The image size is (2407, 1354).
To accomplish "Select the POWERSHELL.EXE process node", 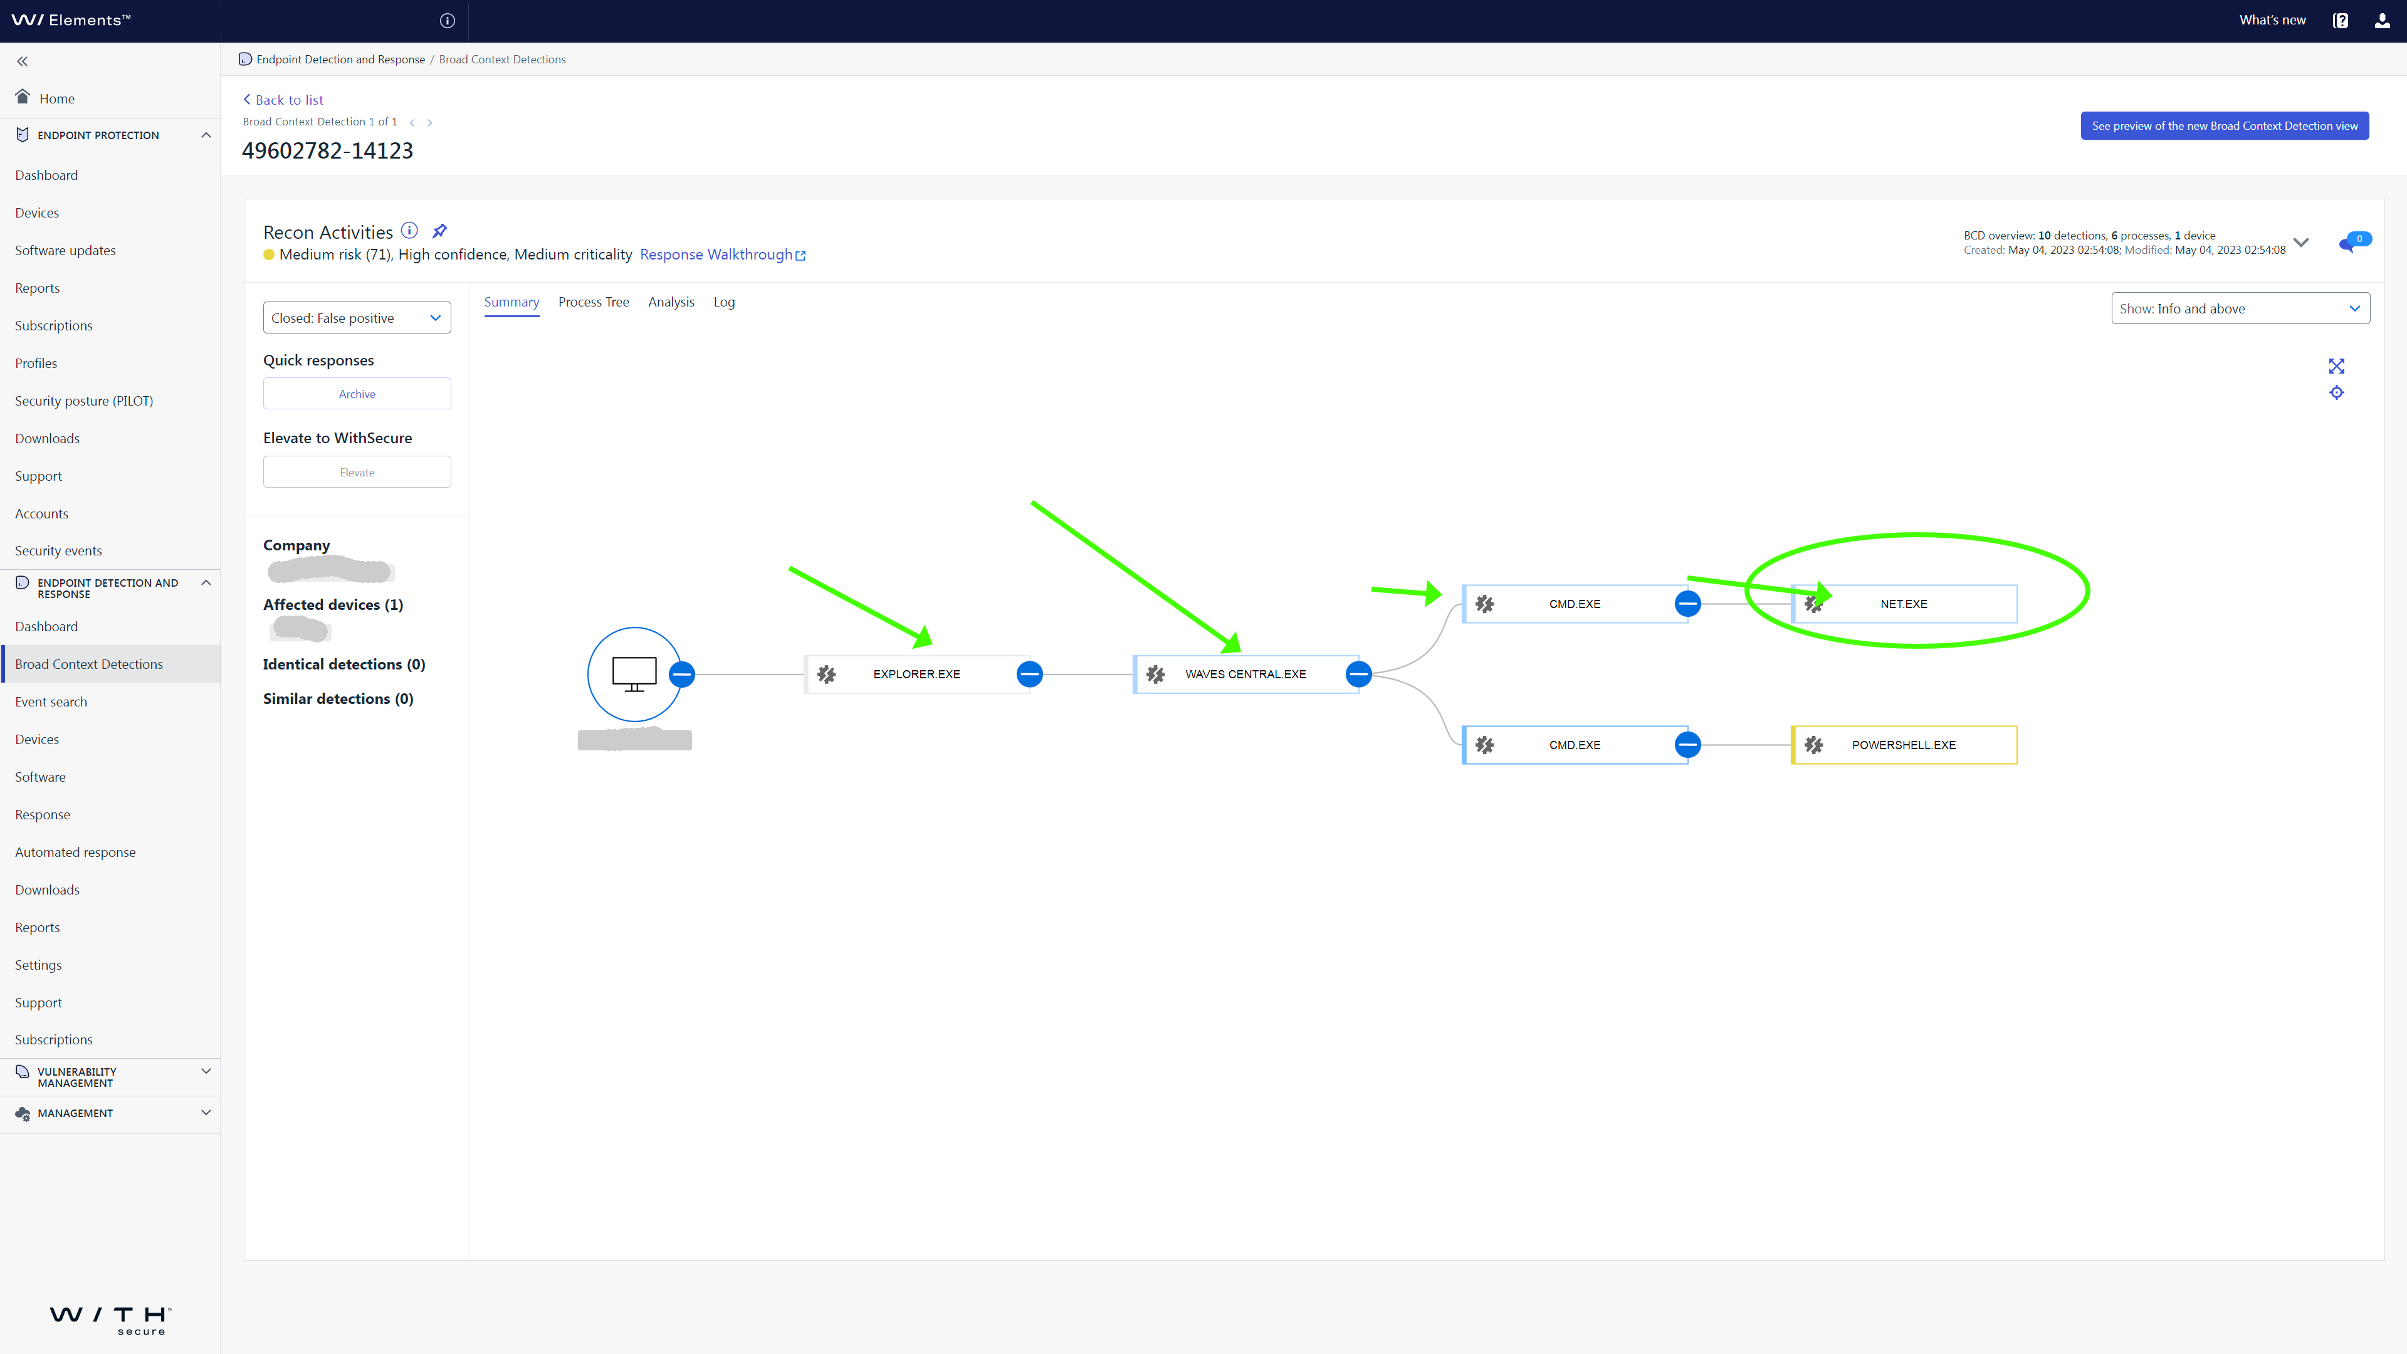I will (x=1904, y=745).
